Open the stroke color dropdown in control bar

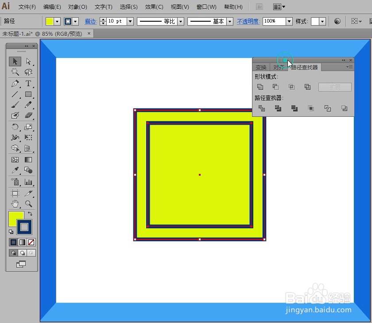coord(75,22)
